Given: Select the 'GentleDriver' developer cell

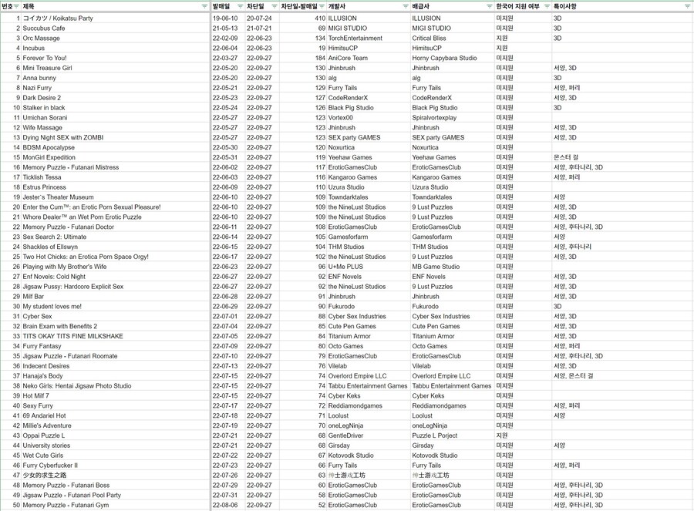Looking at the screenshot, I should point(369,435).
